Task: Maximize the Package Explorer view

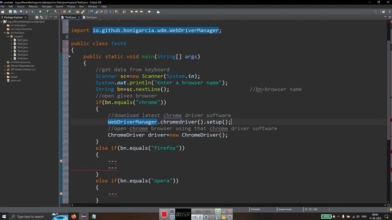Action: pyautogui.click(x=56, y=17)
